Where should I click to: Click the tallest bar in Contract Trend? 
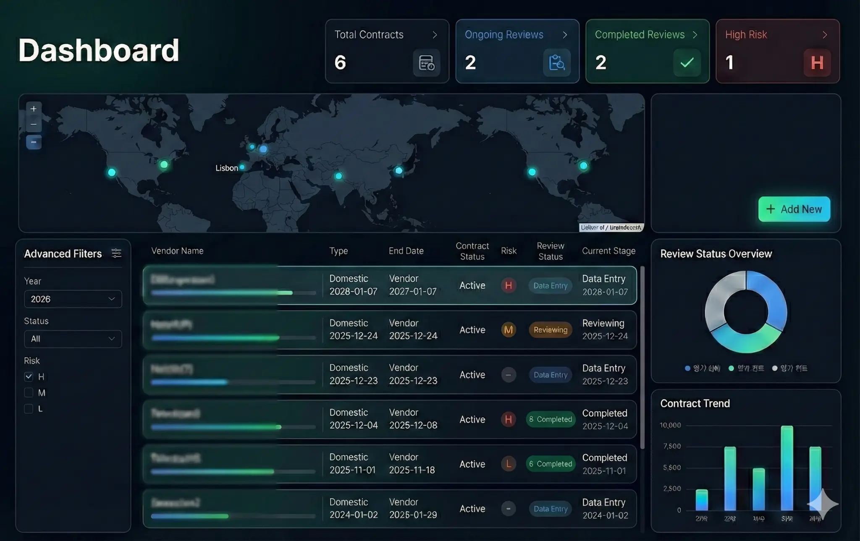point(787,468)
